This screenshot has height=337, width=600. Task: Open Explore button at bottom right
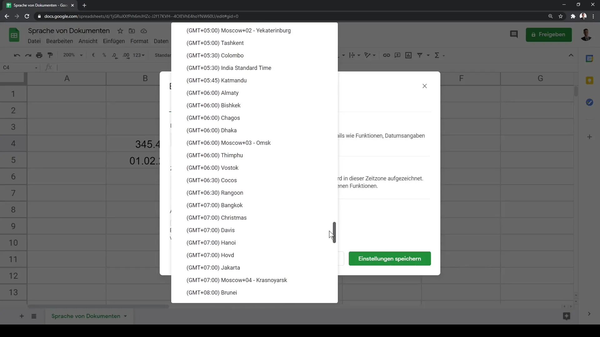(567, 316)
